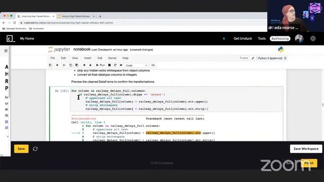
Task: Toggle the left sidebar panel icon
Action: [6, 51]
